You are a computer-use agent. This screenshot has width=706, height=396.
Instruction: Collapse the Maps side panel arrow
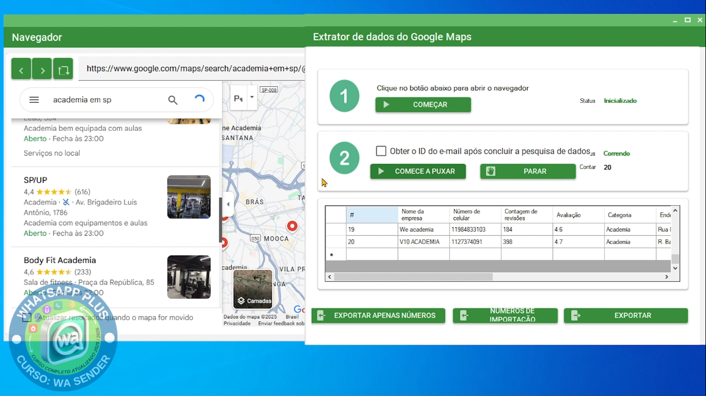pyautogui.click(x=228, y=204)
